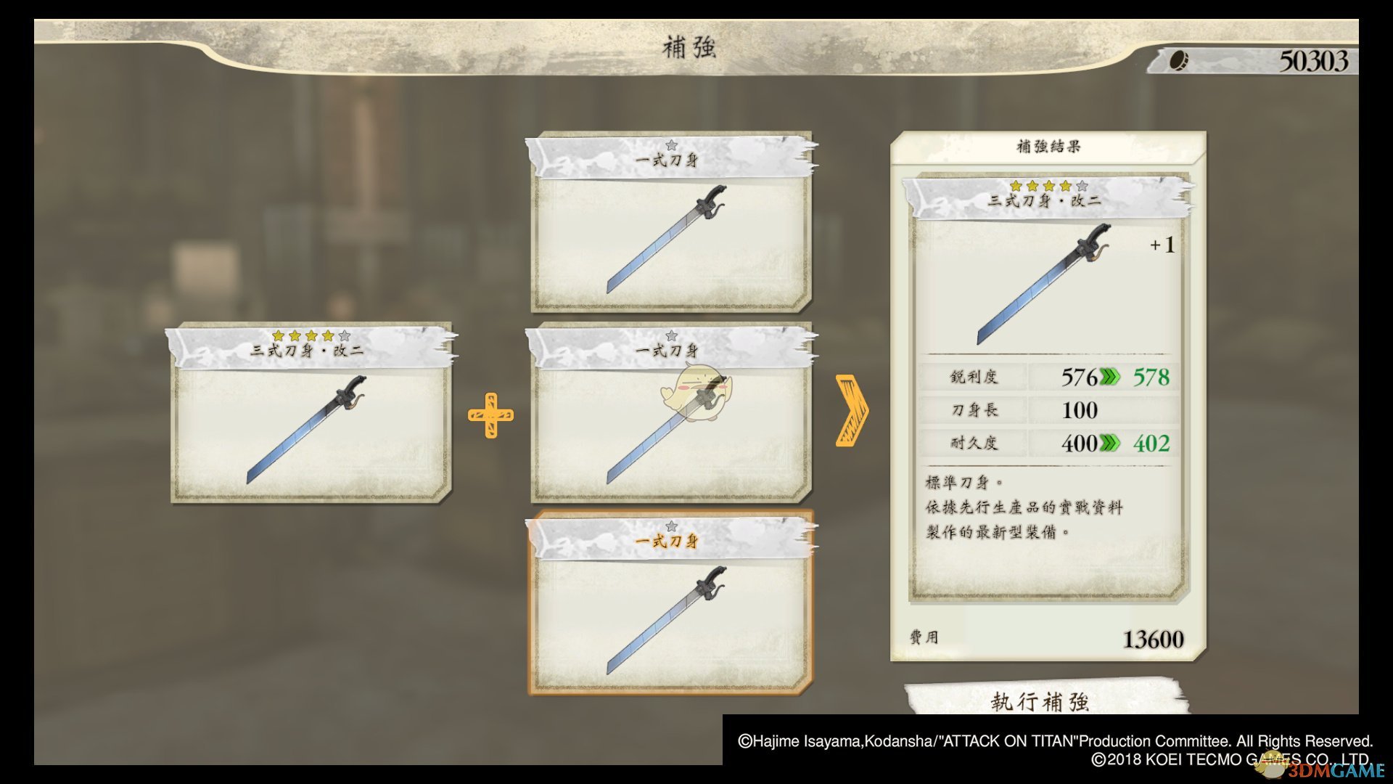Click the green arrows beside the 576 value

(x=1110, y=377)
